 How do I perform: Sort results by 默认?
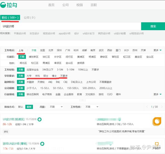[x=21, y=107]
